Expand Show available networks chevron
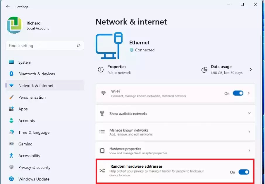The height and width of the screenshot is (184, 265). (249, 113)
